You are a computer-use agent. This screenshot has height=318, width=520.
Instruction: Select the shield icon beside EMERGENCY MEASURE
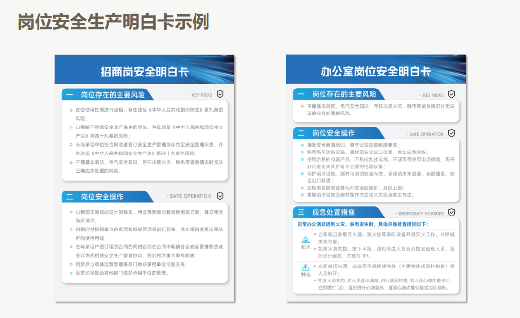pos(451,213)
